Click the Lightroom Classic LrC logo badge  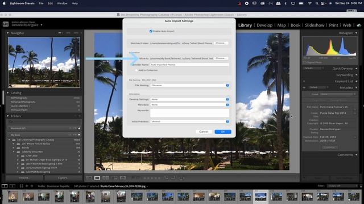pyautogui.click(x=6, y=24)
